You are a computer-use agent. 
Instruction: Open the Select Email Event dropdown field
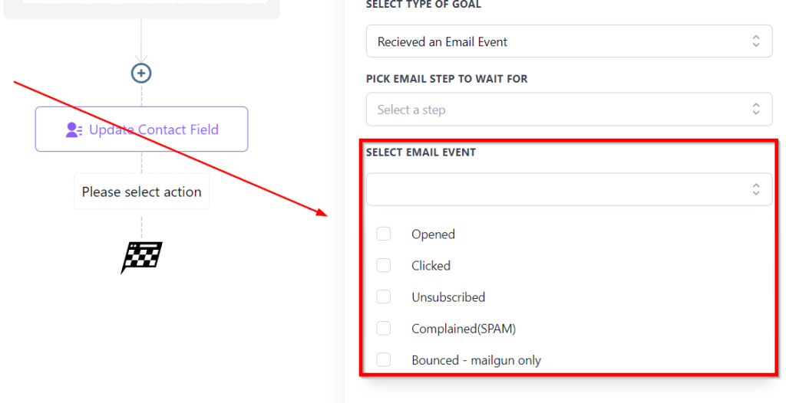568,189
